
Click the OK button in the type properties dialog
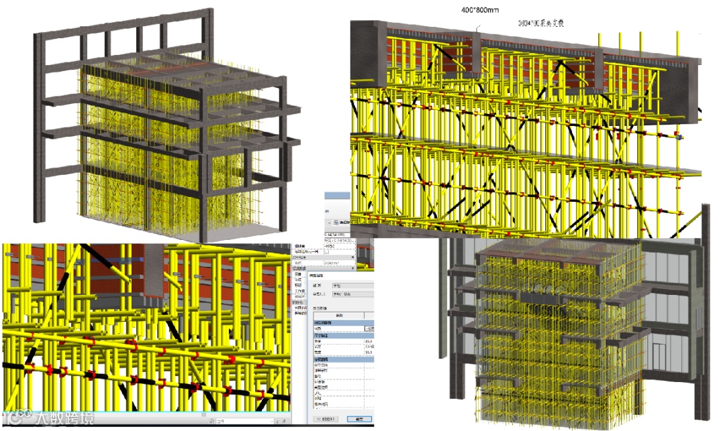pyautogui.click(x=359, y=419)
